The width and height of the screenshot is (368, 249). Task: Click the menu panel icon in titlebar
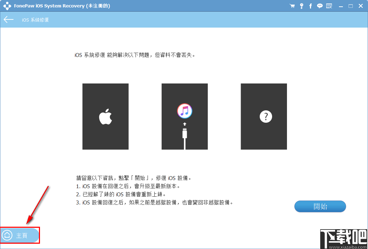click(x=329, y=6)
